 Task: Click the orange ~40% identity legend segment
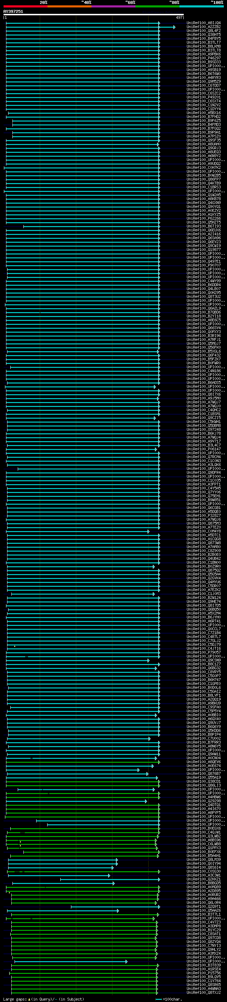(70, 6)
